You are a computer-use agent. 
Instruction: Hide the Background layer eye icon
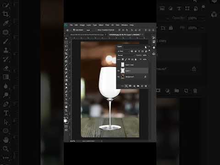[118, 77]
